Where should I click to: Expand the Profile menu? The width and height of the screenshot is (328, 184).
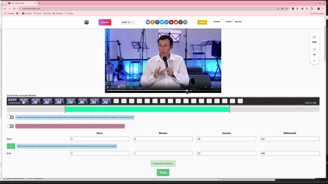pos(229,22)
